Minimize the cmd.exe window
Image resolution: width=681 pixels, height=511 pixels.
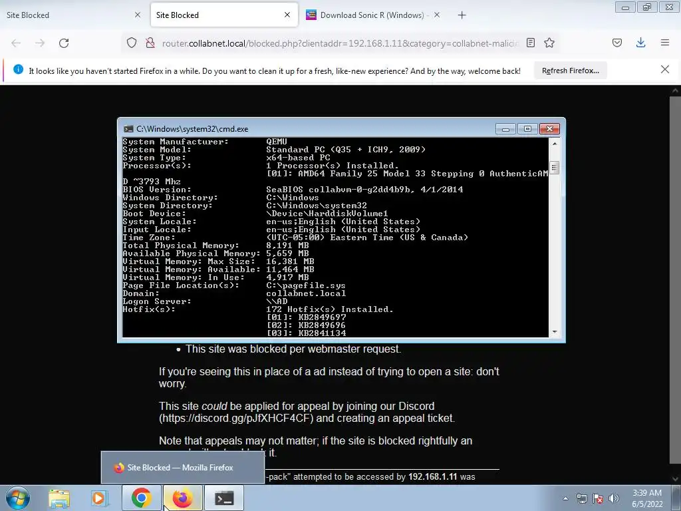pyautogui.click(x=505, y=128)
